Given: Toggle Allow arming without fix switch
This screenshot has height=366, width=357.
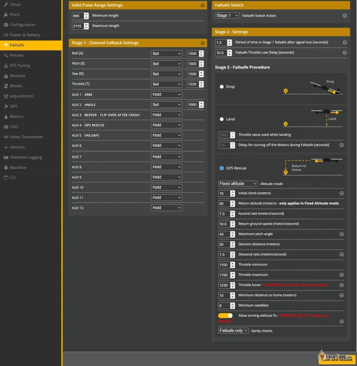Looking at the screenshot, I should tap(225, 316).
